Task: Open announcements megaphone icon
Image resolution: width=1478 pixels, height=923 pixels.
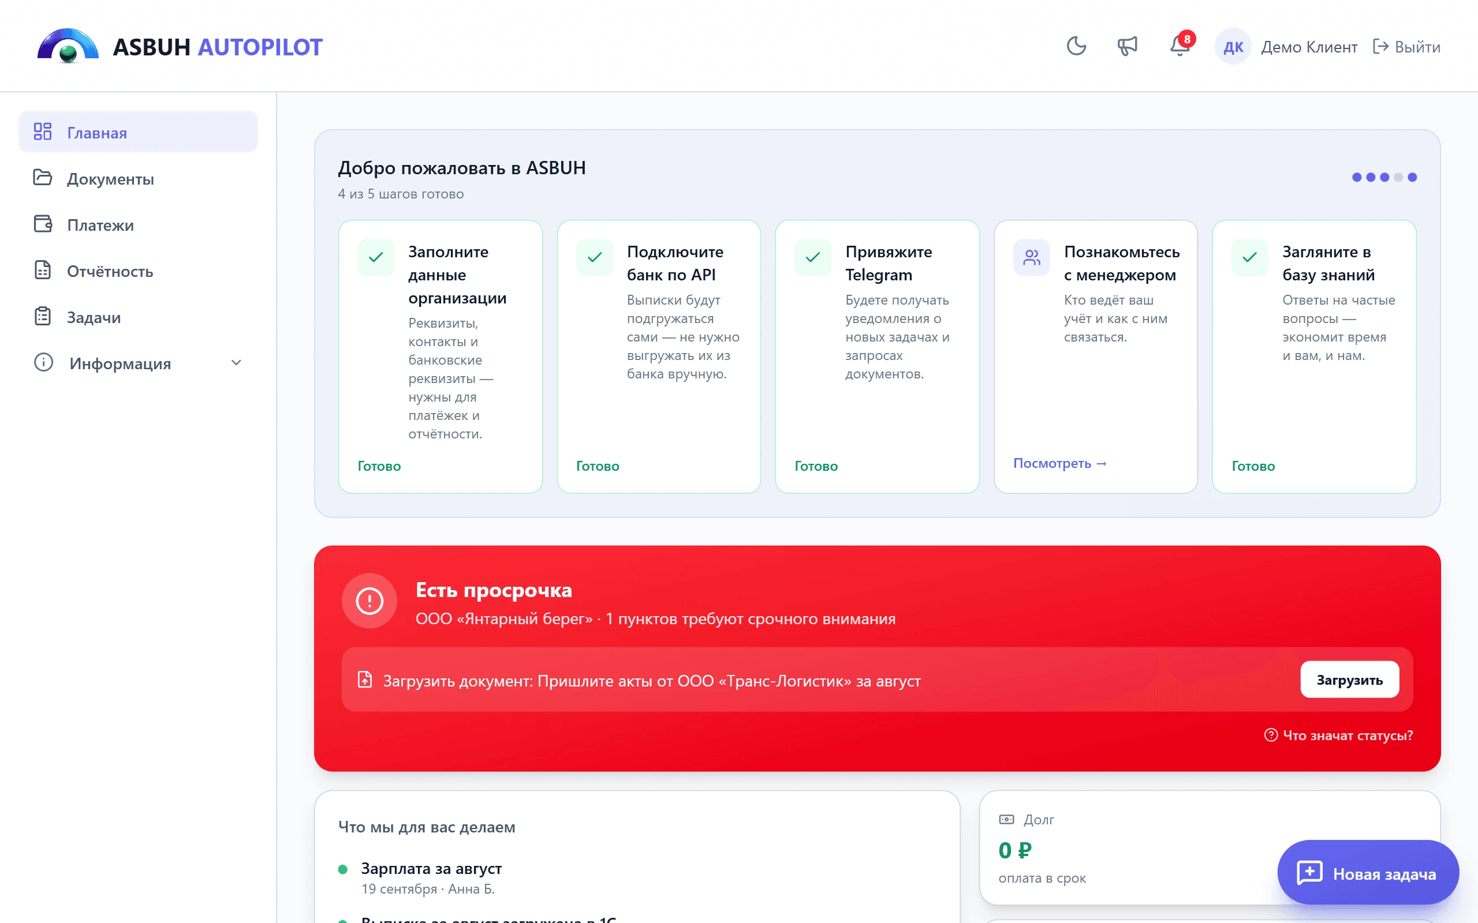Action: (1128, 46)
